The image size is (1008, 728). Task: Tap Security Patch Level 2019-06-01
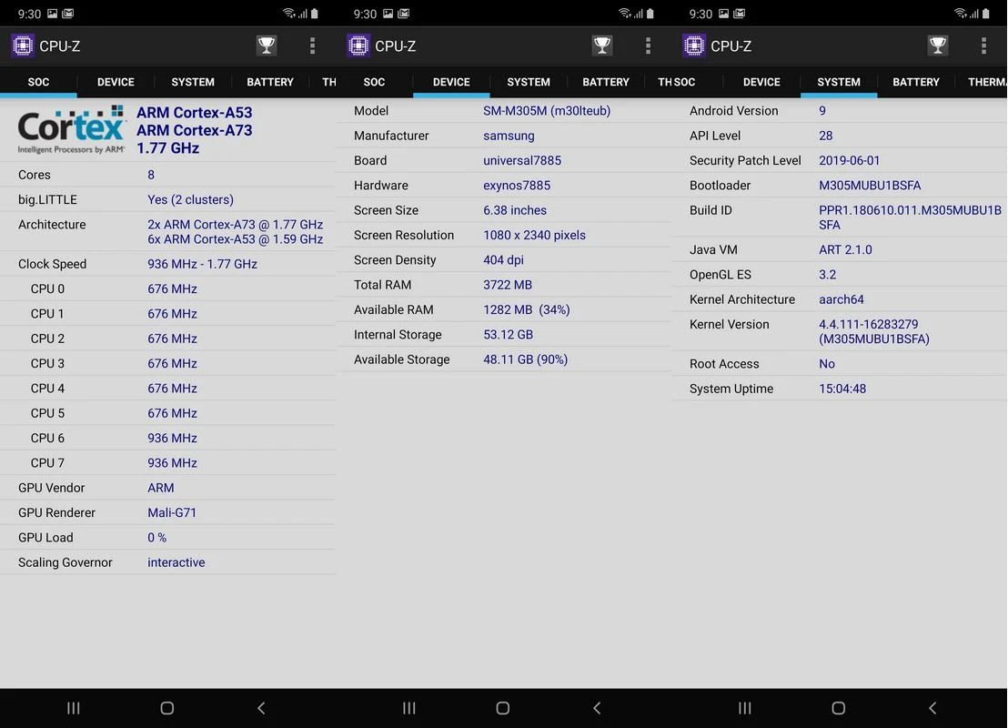coord(849,160)
